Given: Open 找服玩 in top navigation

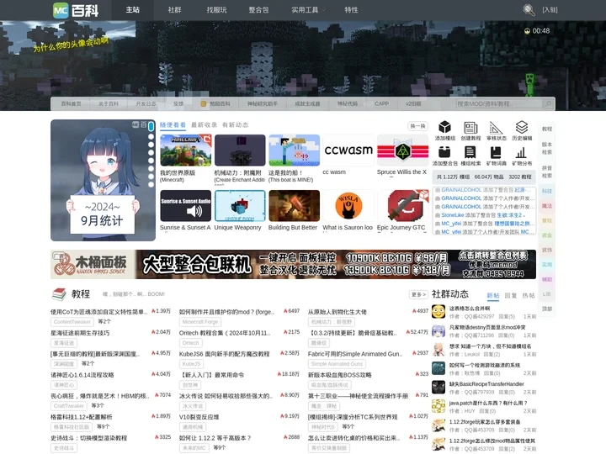Looking at the screenshot, I should (x=216, y=10).
